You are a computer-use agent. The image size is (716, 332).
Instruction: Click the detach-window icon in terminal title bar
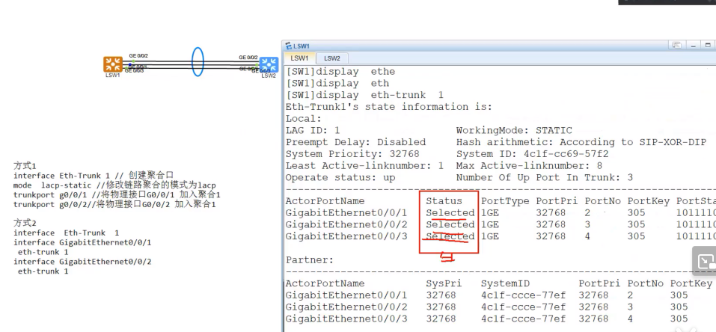point(677,45)
